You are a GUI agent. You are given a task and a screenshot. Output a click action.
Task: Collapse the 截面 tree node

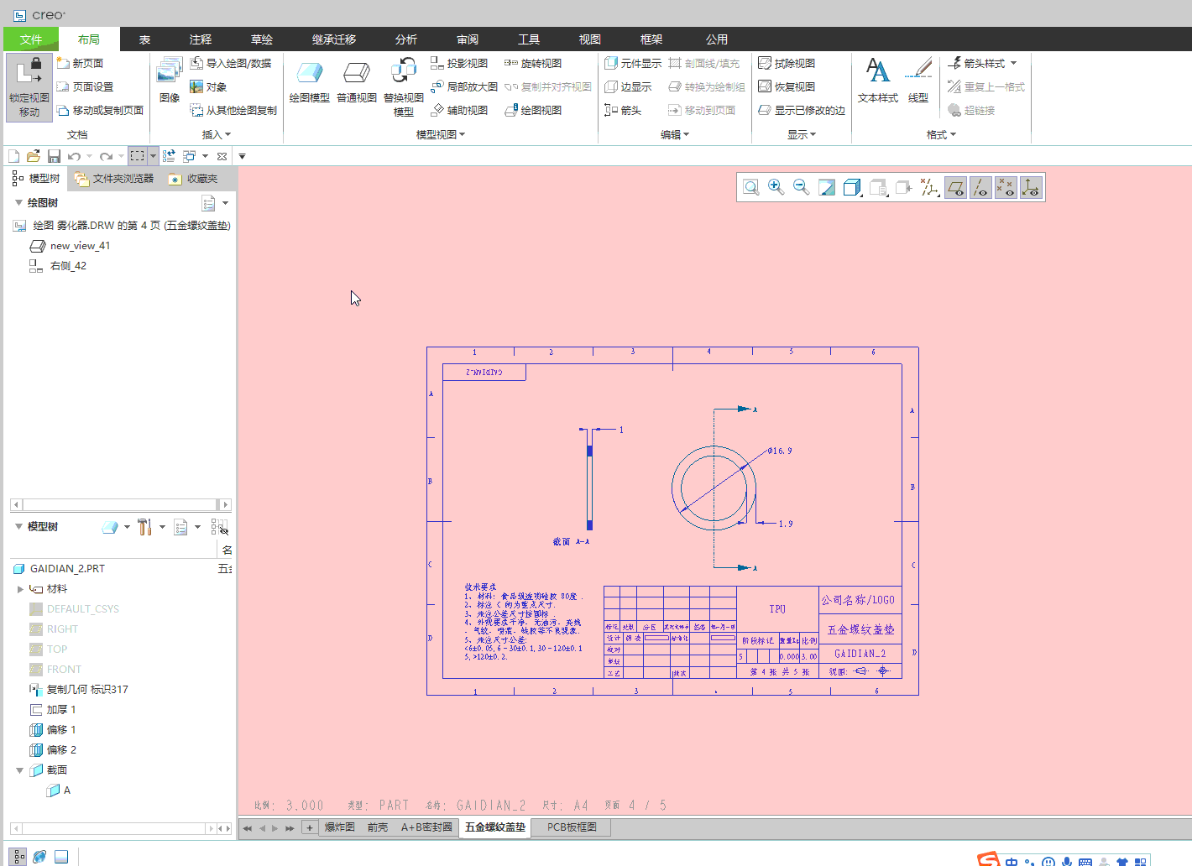pyautogui.click(x=20, y=770)
